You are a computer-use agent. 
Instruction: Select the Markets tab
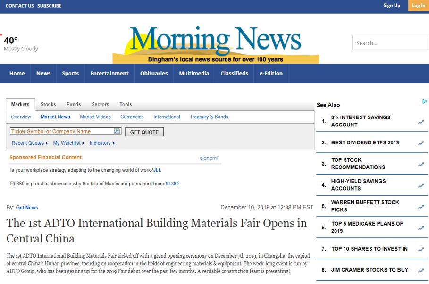20,105
